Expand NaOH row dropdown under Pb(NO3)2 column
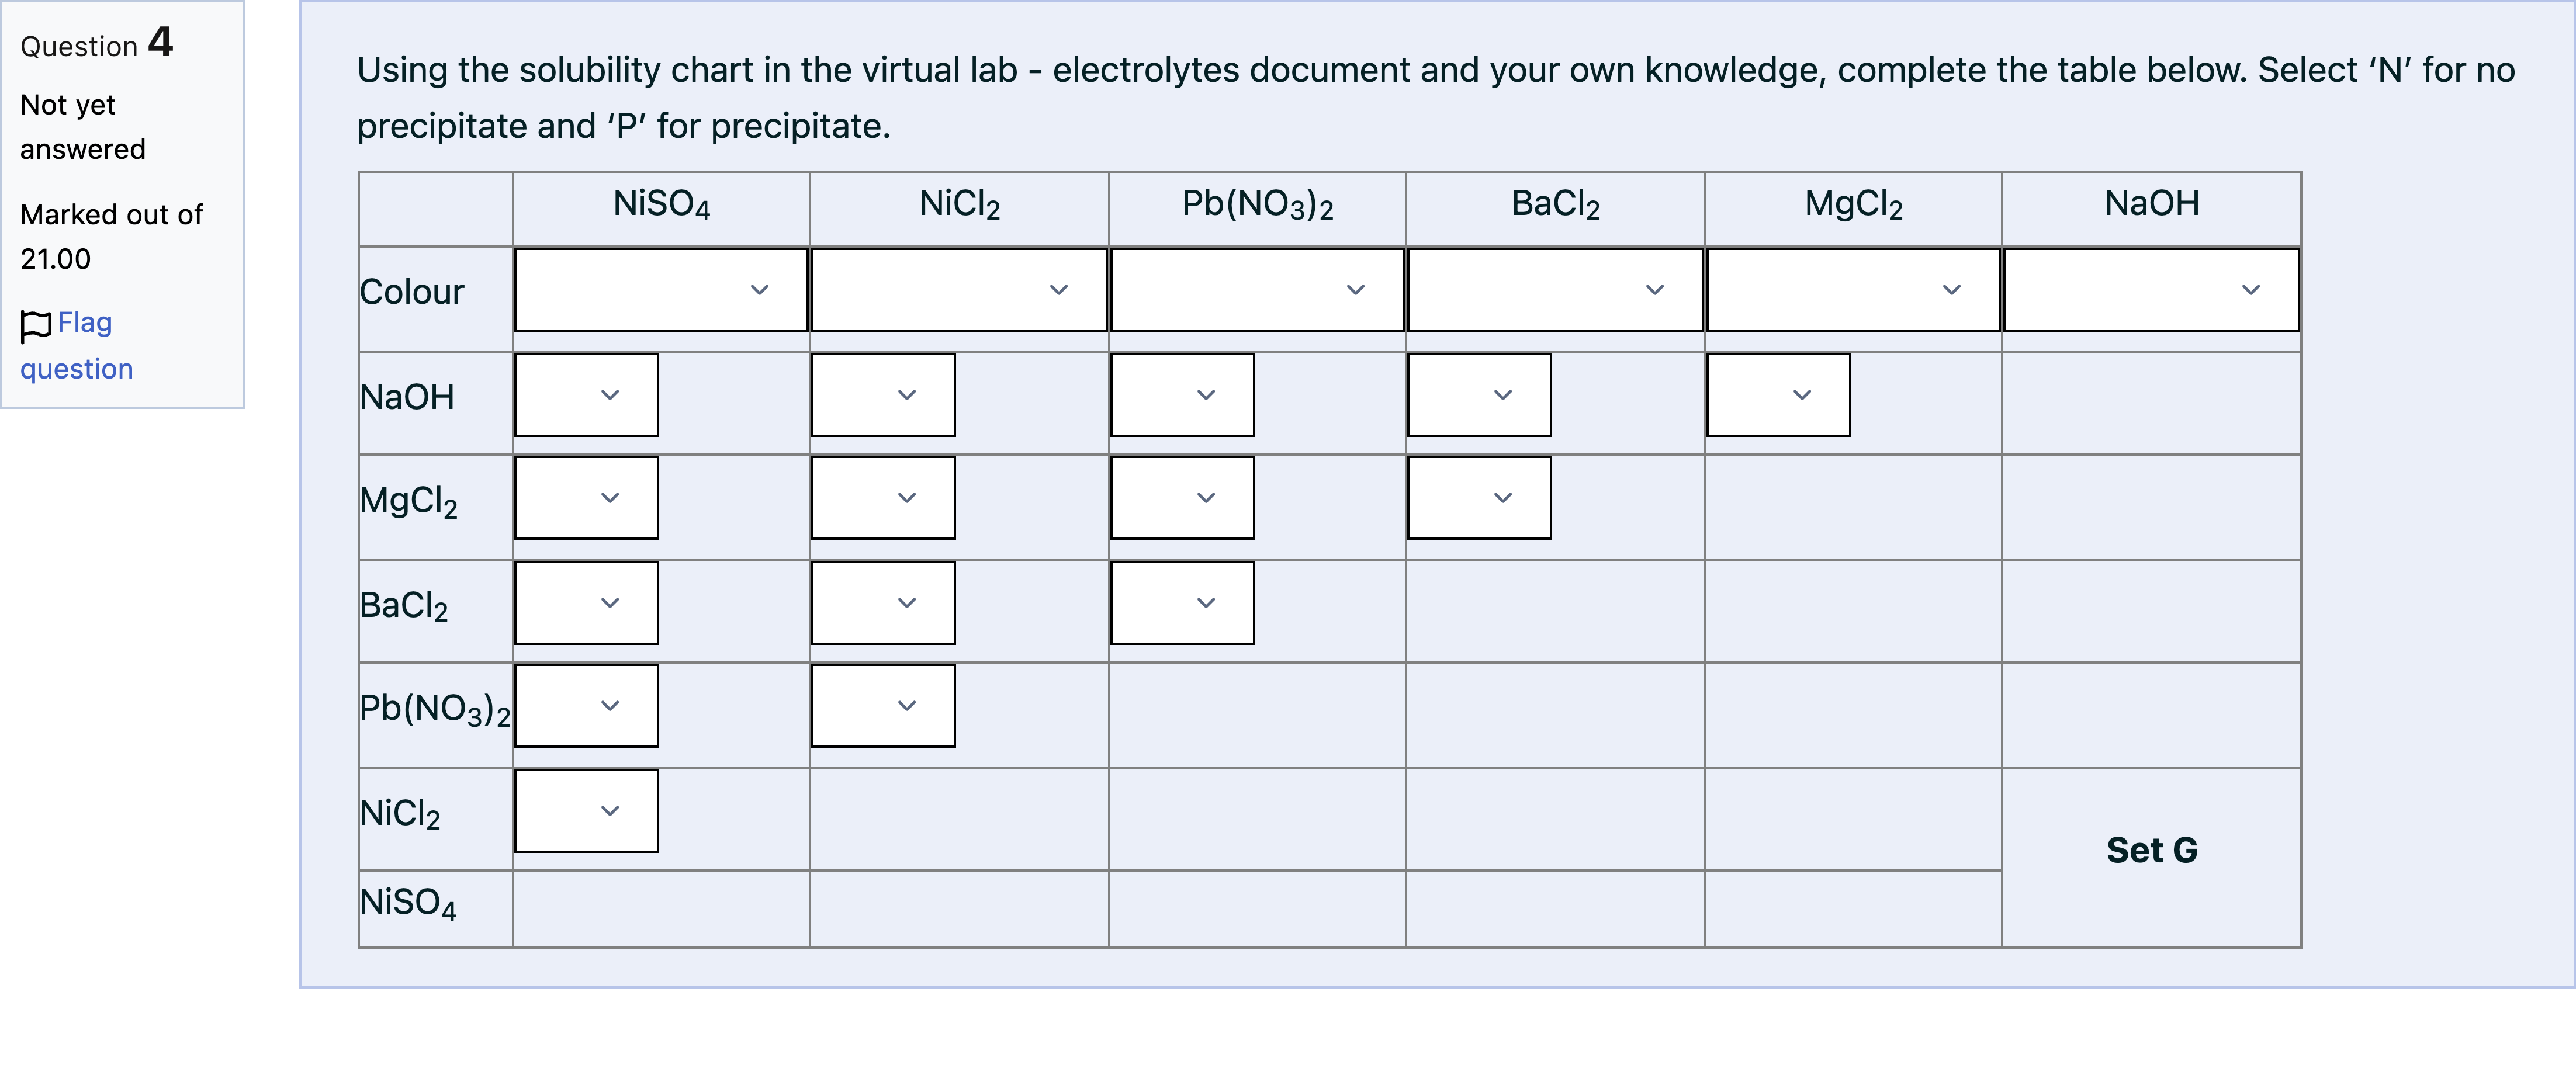Screen dimensions: 2576x1082 [x=1182, y=395]
